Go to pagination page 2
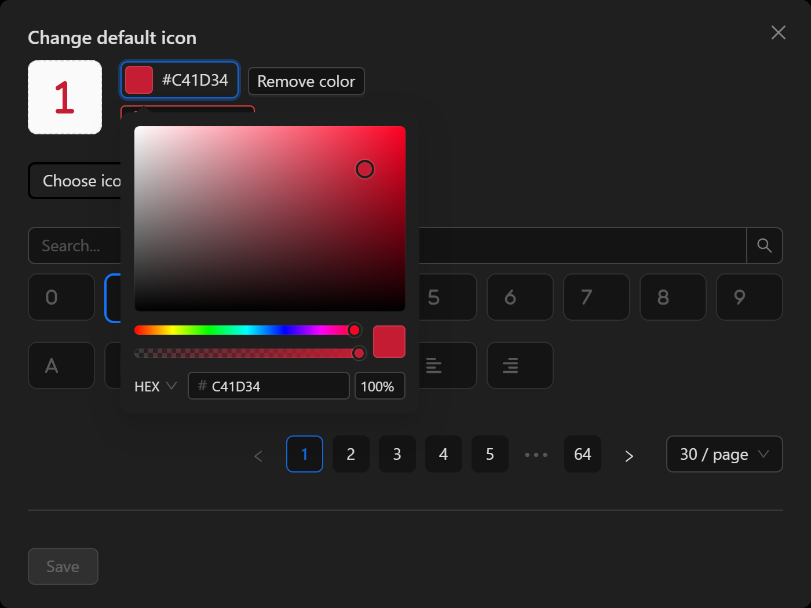The width and height of the screenshot is (811, 608). click(x=351, y=454)
